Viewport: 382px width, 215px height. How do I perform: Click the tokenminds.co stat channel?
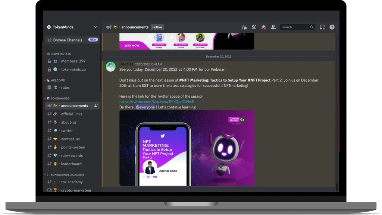pyautogui.click(x=72, y=70)
